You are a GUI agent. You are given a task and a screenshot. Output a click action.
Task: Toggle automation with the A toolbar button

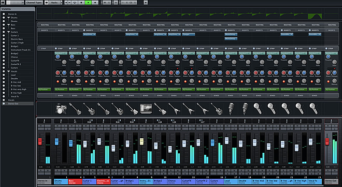tap(116, 3)
